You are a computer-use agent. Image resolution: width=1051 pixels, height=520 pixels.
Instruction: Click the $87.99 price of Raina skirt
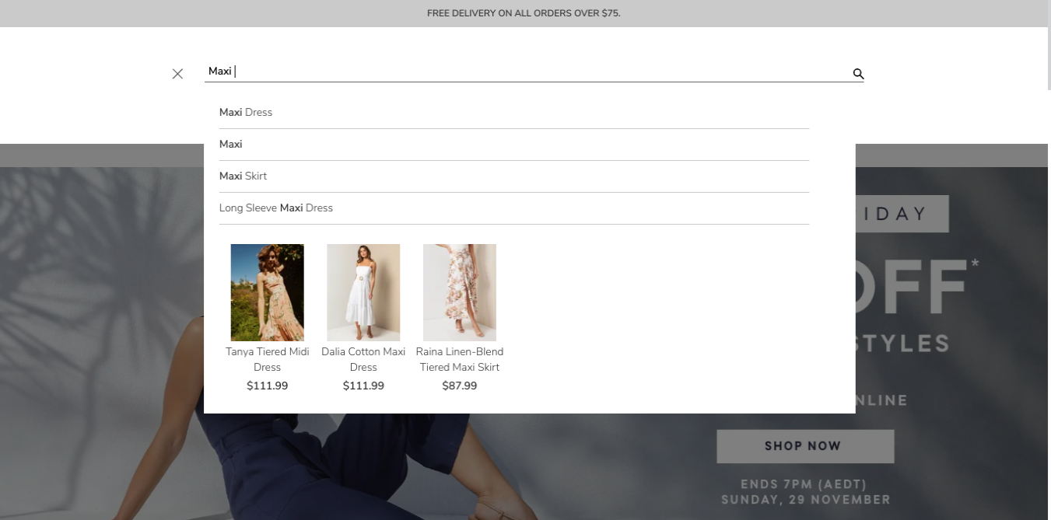click(x=460, y=386)
